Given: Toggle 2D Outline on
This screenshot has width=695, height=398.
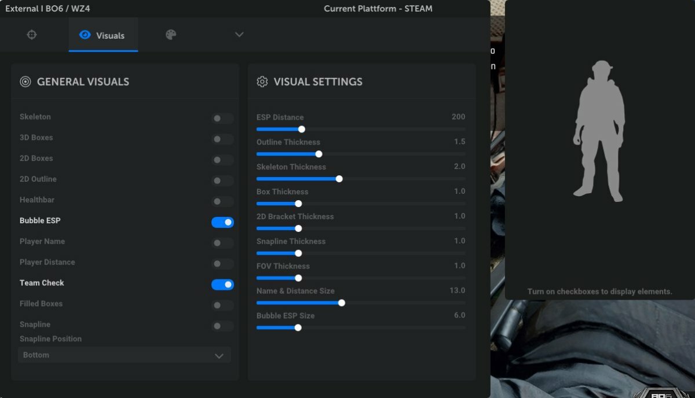Looking at the screenshot, I should click(222, 181).
